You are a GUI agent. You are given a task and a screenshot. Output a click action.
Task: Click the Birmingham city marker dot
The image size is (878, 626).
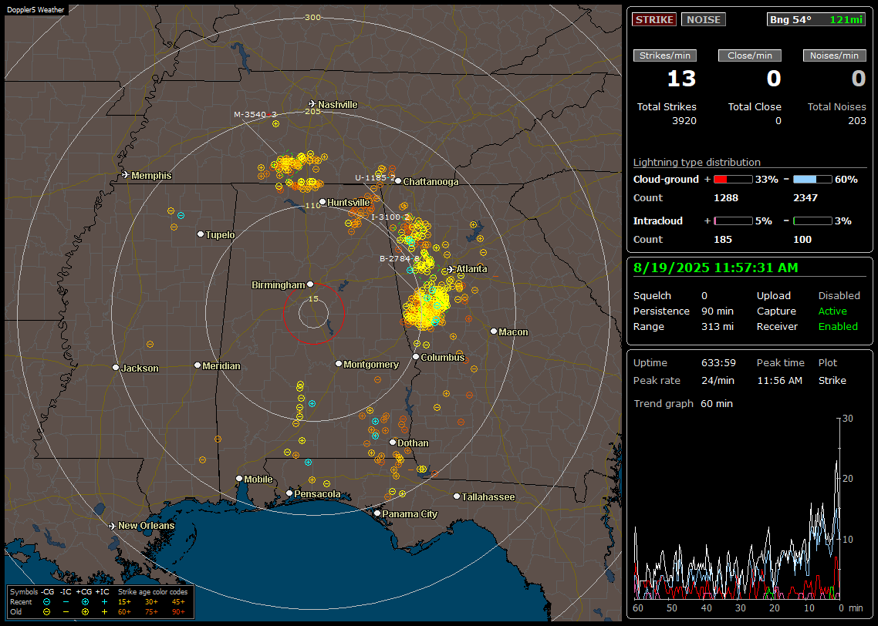pyautogui.click(x=310, y=284)
